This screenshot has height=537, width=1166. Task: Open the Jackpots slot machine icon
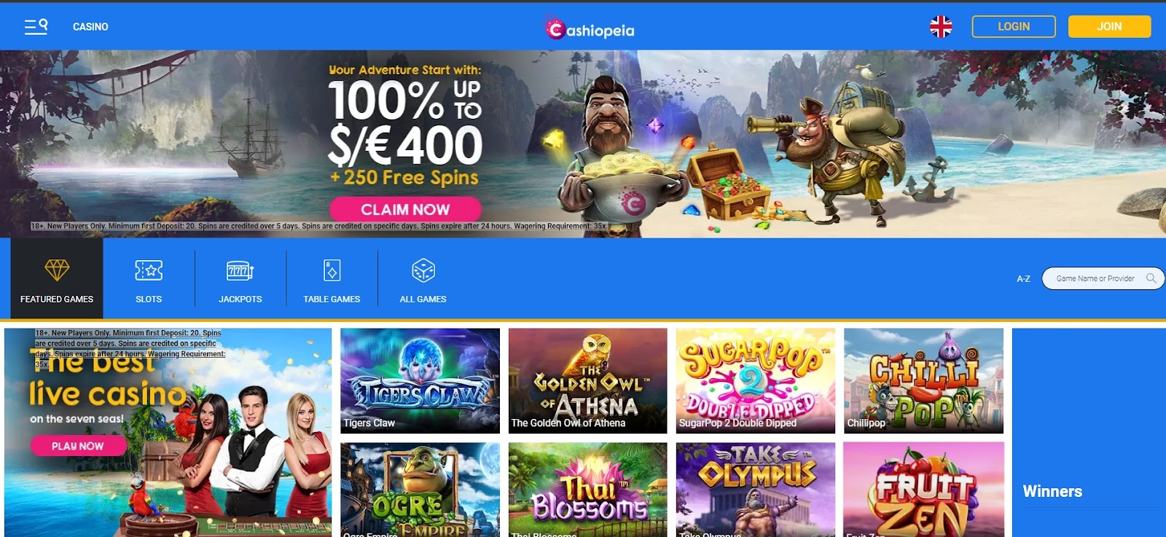click(x=240, y=270)
